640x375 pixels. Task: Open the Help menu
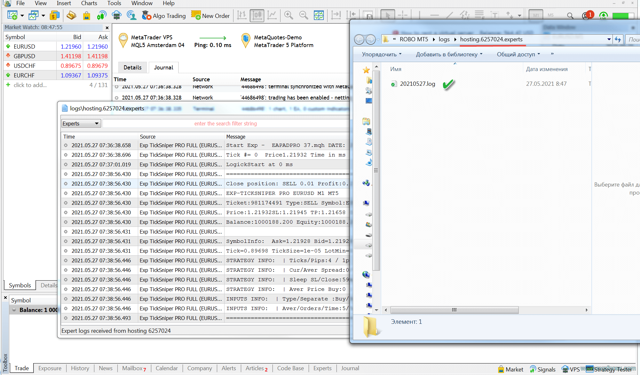[169, 3]
